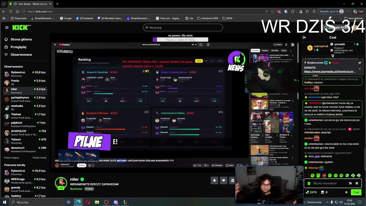Click the sub goal progress bar
Image resolution: width=366 pixels, height=206 pixels.
(180, 39)
